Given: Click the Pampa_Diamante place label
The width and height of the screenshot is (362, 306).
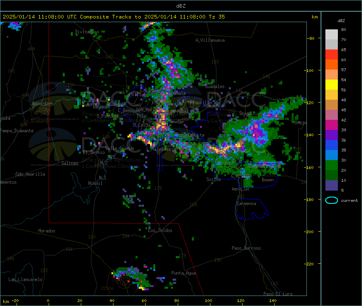Looking at the screenshot, I should (x=17, y=131).
